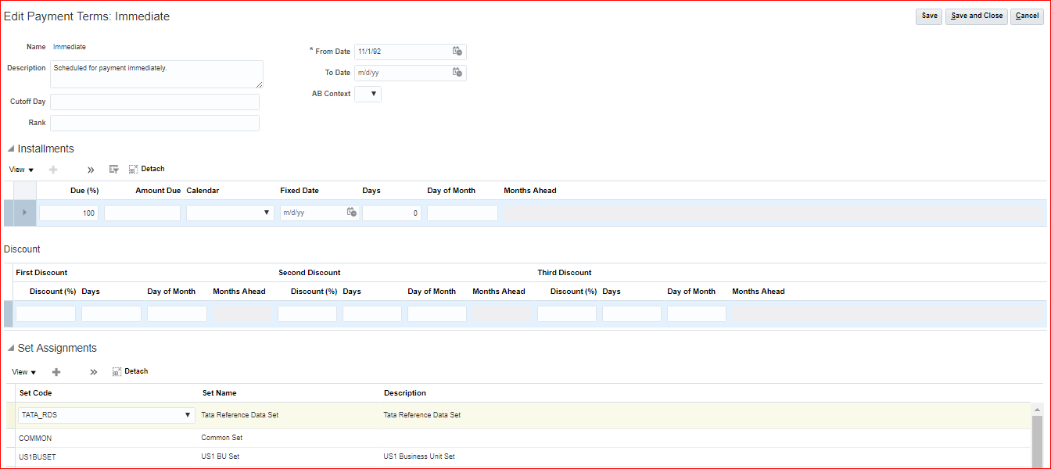1051x469 pixels.
Task: Open the TATA_RDS Set Code dropdown
Action: (187, 415)
